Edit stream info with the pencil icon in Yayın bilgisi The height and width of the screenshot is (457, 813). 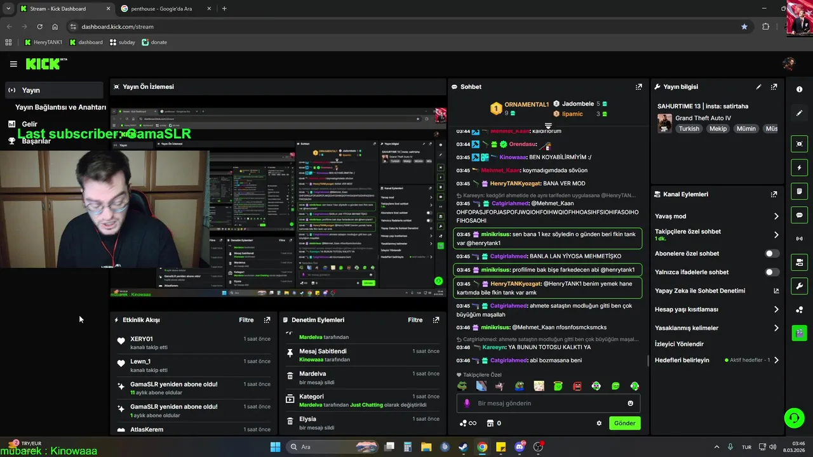(x=758, y=87)
